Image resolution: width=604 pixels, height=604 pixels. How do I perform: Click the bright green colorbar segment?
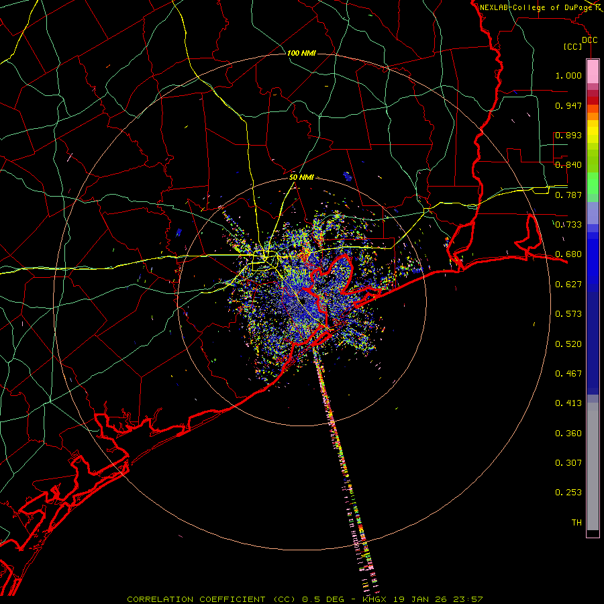coord(593,183)
